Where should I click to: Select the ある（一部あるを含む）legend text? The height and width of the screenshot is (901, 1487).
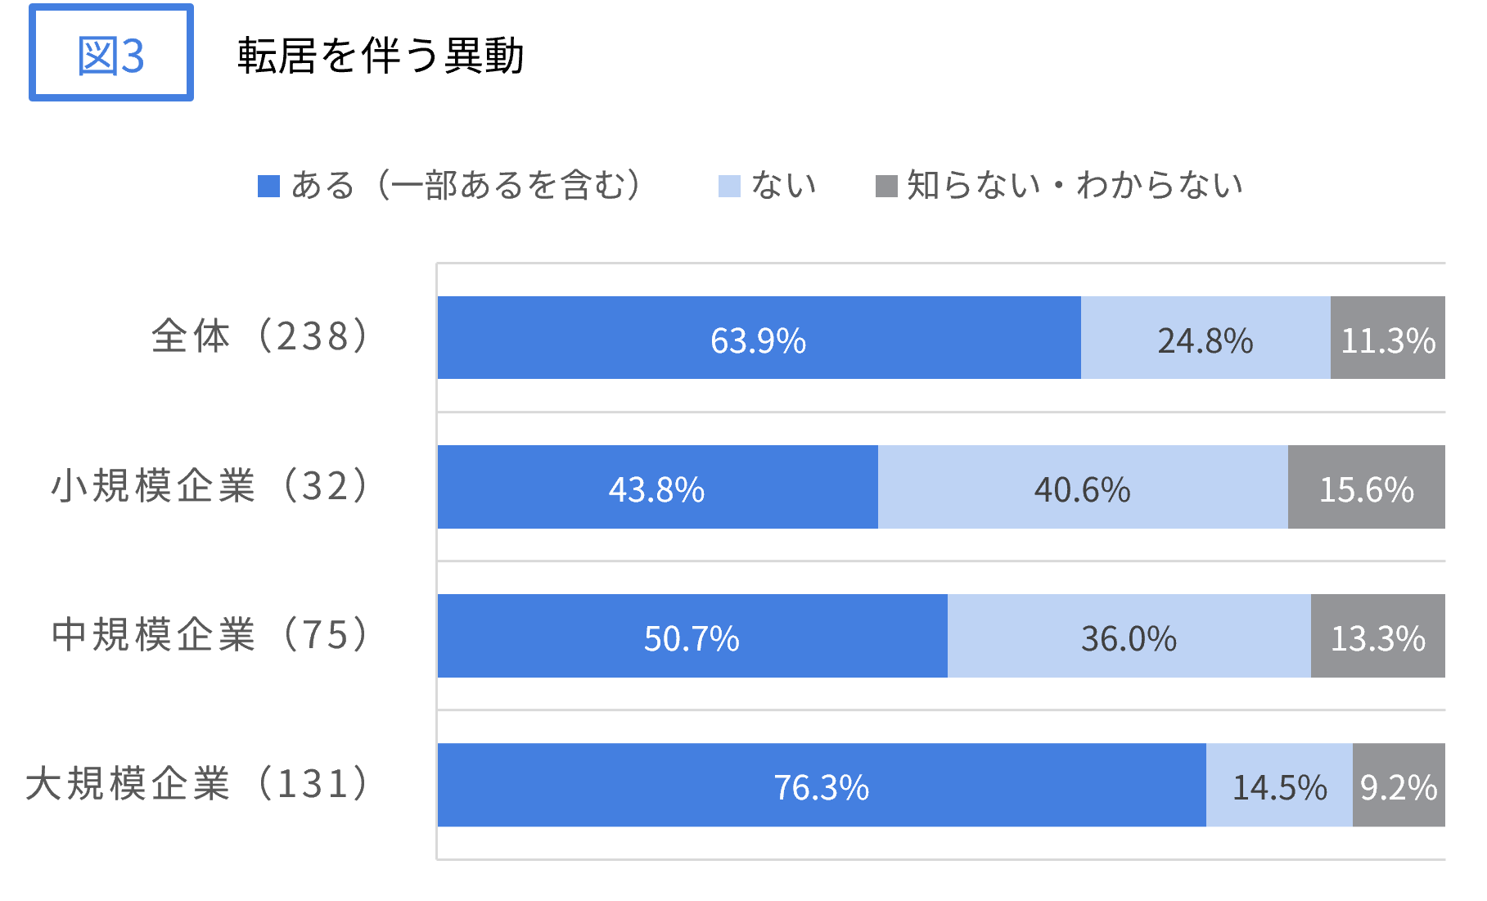coord(466,186)
